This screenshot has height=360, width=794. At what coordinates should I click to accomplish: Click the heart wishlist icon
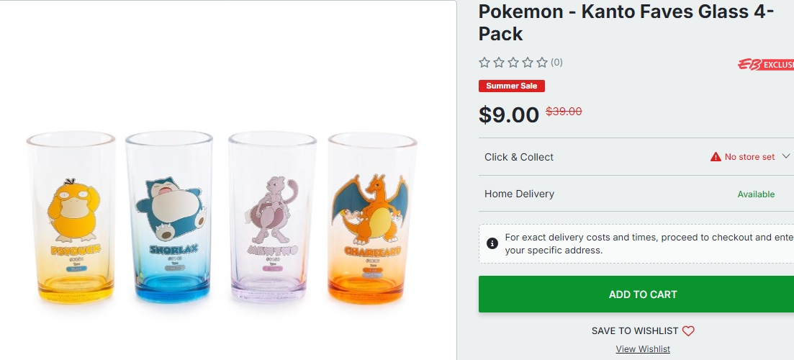point(688,331)
